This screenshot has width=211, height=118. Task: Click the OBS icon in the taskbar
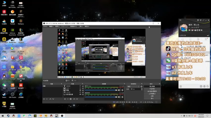click(62, 116)
